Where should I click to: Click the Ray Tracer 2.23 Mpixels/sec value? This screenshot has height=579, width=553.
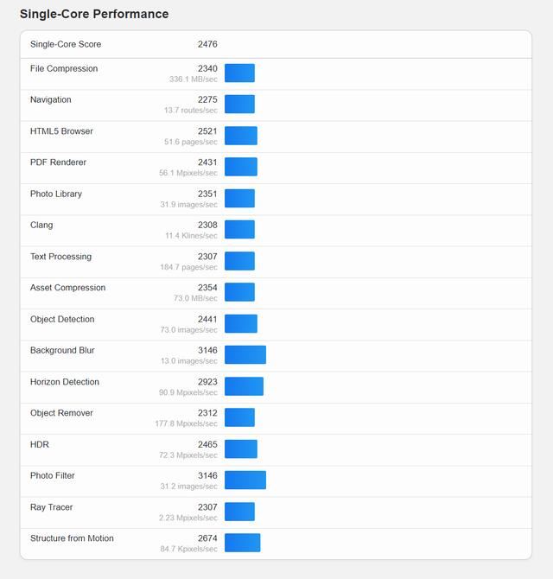tap(188, 518)
